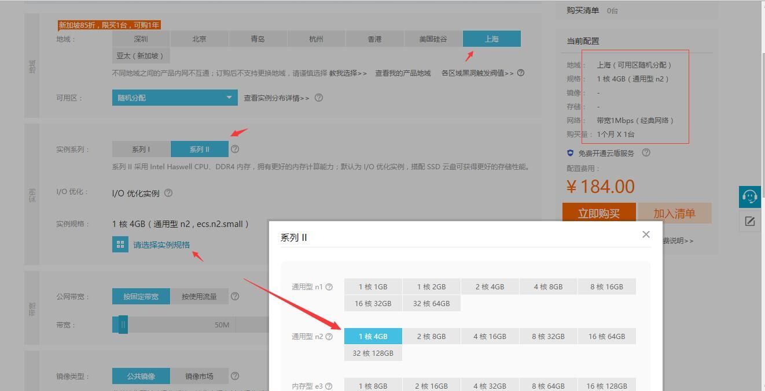Expand 查看实例分布详情 details
The height and width of the screenshot is (391, 765).
point(277,98)
